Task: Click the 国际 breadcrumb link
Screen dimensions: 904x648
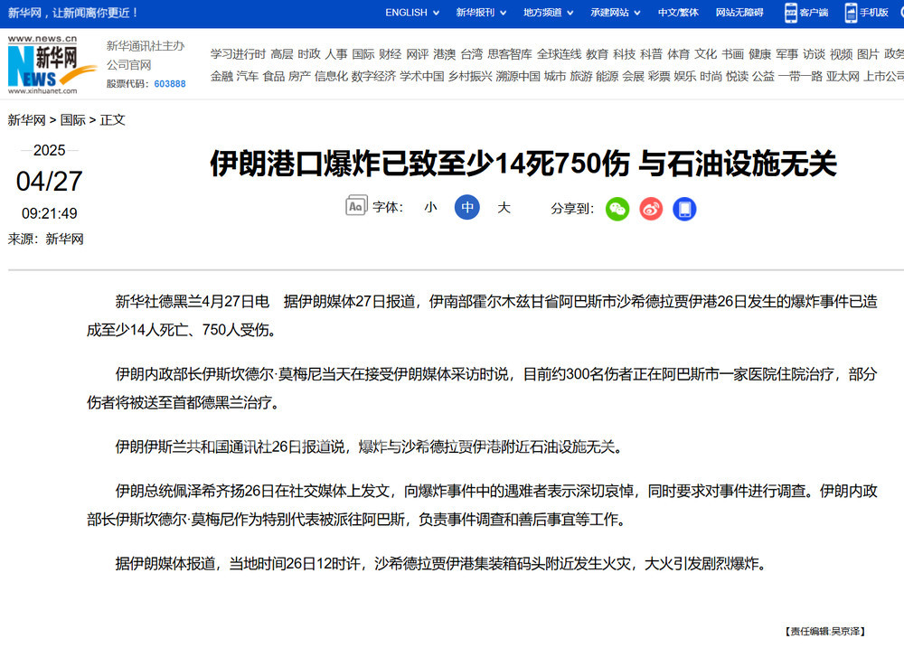Action: (73, 119)
